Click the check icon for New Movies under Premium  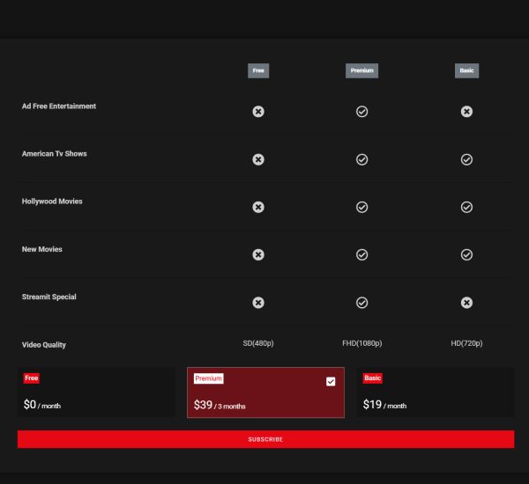pos(361,254)
